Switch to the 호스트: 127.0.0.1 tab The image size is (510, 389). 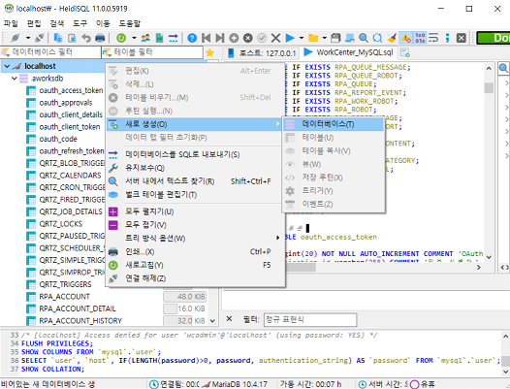(262, 52)
